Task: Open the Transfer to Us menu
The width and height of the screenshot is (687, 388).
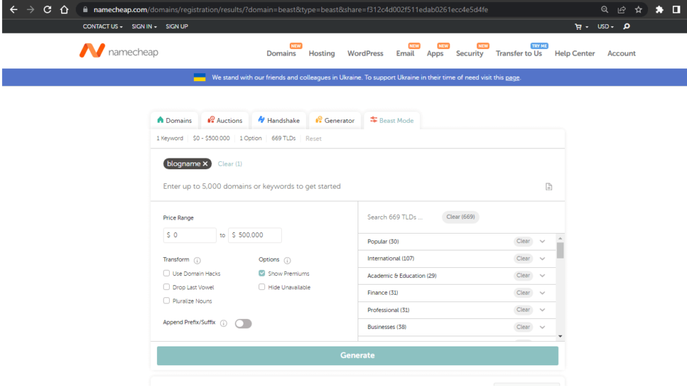Action: point(519,54)
